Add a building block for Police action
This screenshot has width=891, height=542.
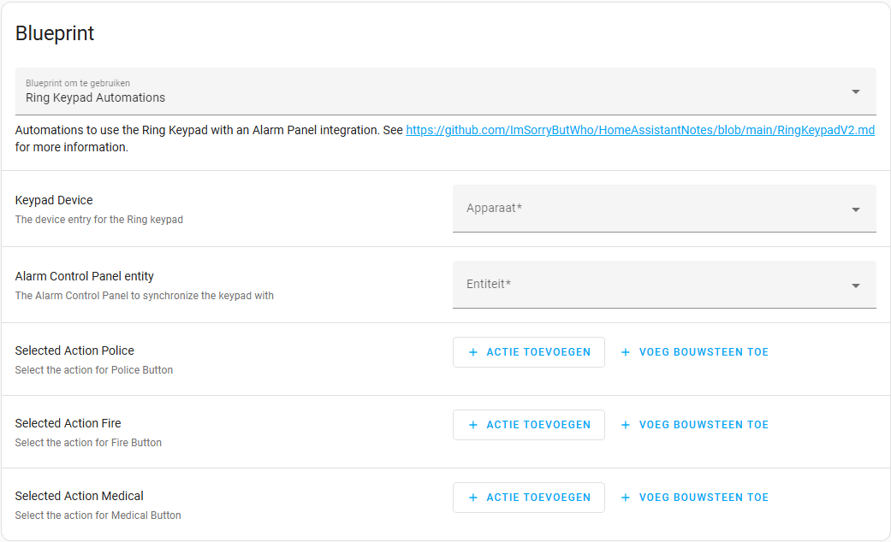(x=694, y=352)
